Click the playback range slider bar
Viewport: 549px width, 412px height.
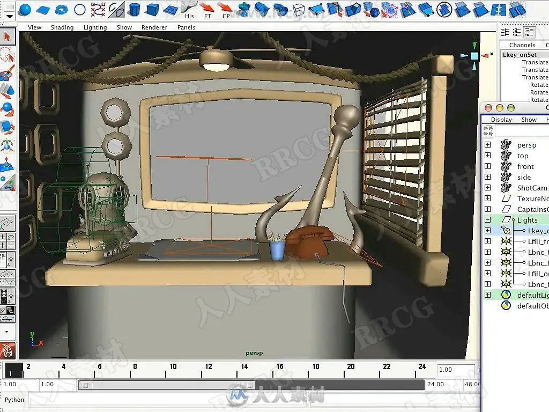click(x=167, y=385)
